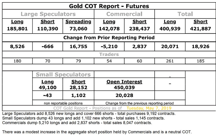Click the Small Speculators section header
Viewport: 216px width, 139px height.
pyautogui.click(x=63, y=74)
